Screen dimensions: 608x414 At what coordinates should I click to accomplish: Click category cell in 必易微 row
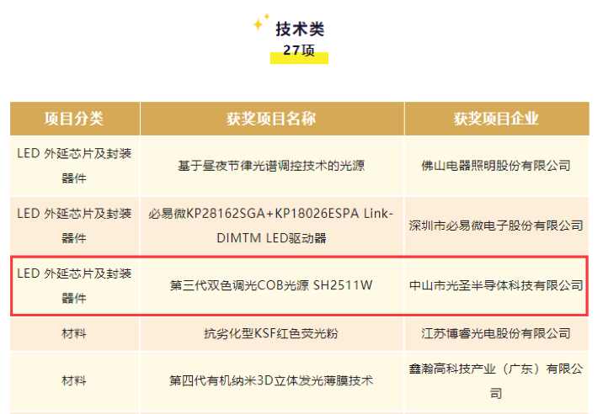74,226
